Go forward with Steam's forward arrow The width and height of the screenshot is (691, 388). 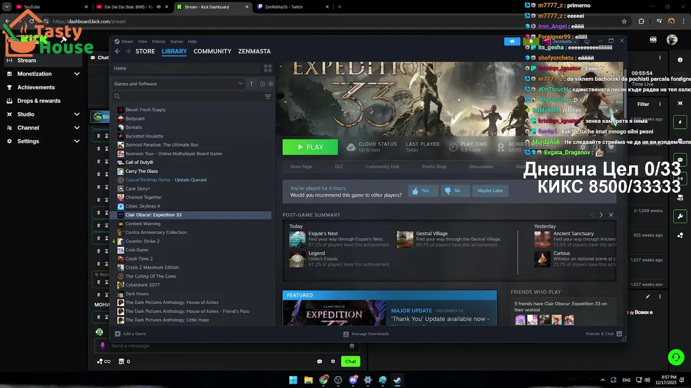click(x=128, y=51)
